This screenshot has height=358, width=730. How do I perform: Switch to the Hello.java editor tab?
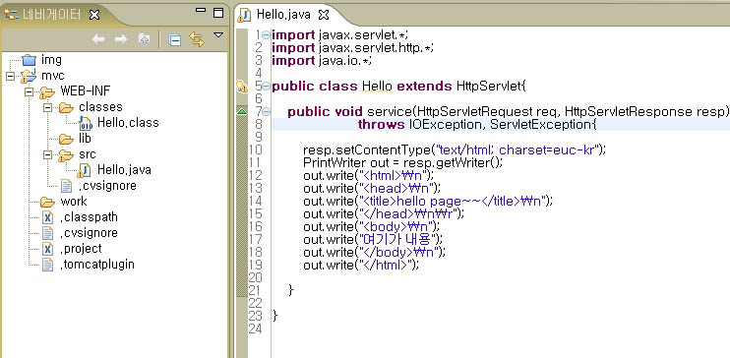[x=283, y=15]
